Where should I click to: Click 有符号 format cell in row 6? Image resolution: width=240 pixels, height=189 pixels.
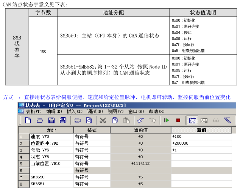[92, 170]
